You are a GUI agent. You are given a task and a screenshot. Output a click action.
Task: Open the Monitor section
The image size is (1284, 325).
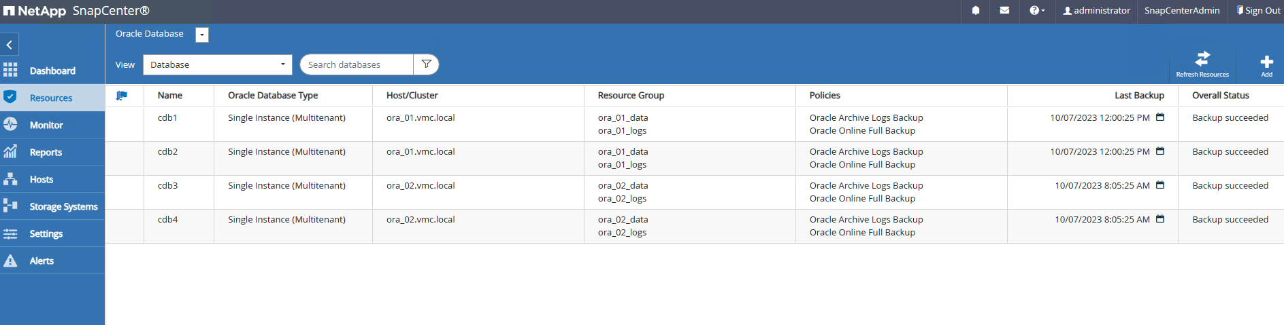pos(46,125)
